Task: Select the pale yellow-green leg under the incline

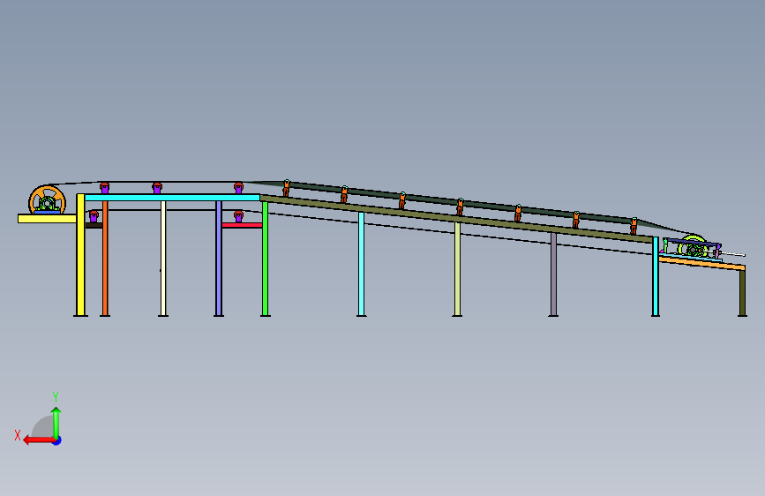Action: point(457,269)
